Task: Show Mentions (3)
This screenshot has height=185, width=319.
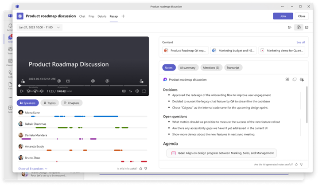Action: [211, 67]
